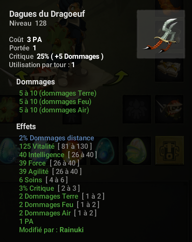The image size is (192, 242).
Task: Click the Dagues du Dragoeuf title
Action: coord(47,14)
